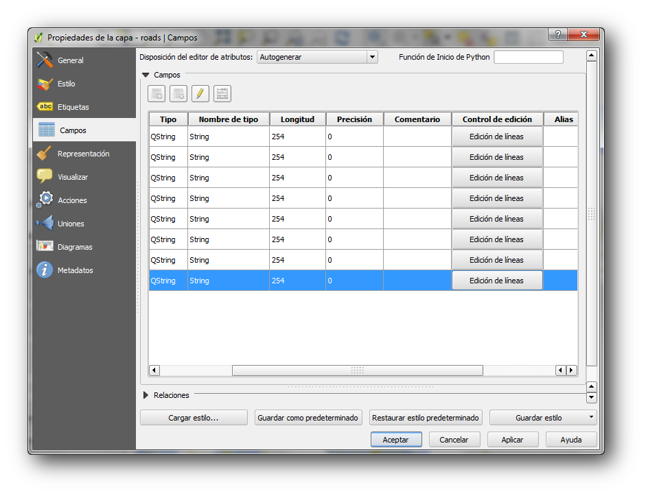Open the Uniones section in the sidebar
This screenshot has height=496, width=646.
84,224
